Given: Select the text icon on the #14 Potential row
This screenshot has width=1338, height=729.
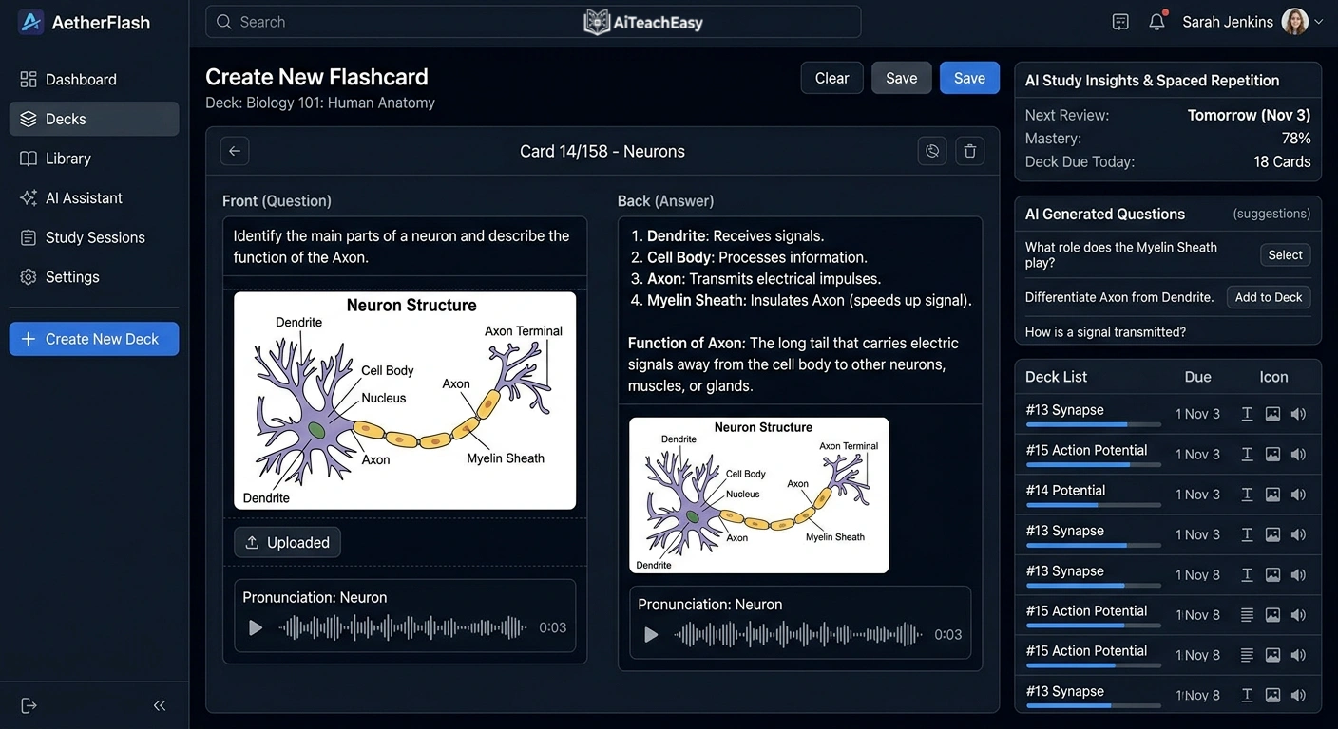Looking at the screenshot, I should click(1246, 494).
